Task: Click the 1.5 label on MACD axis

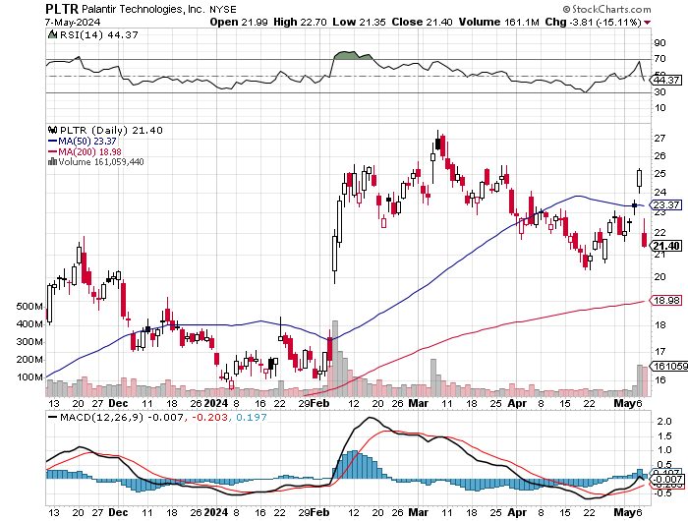Action: (x=664, y=435)
